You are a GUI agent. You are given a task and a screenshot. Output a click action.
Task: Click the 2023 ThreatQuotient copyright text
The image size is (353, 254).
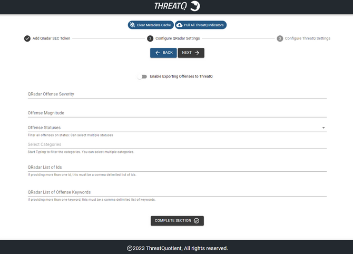point(178,248)
